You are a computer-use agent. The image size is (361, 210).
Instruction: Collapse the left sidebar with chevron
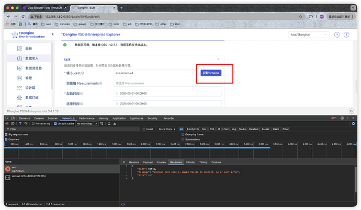[x=53, y=34]
